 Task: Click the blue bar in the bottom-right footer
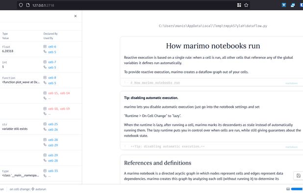pyautogui.click(x=297, y=189)
